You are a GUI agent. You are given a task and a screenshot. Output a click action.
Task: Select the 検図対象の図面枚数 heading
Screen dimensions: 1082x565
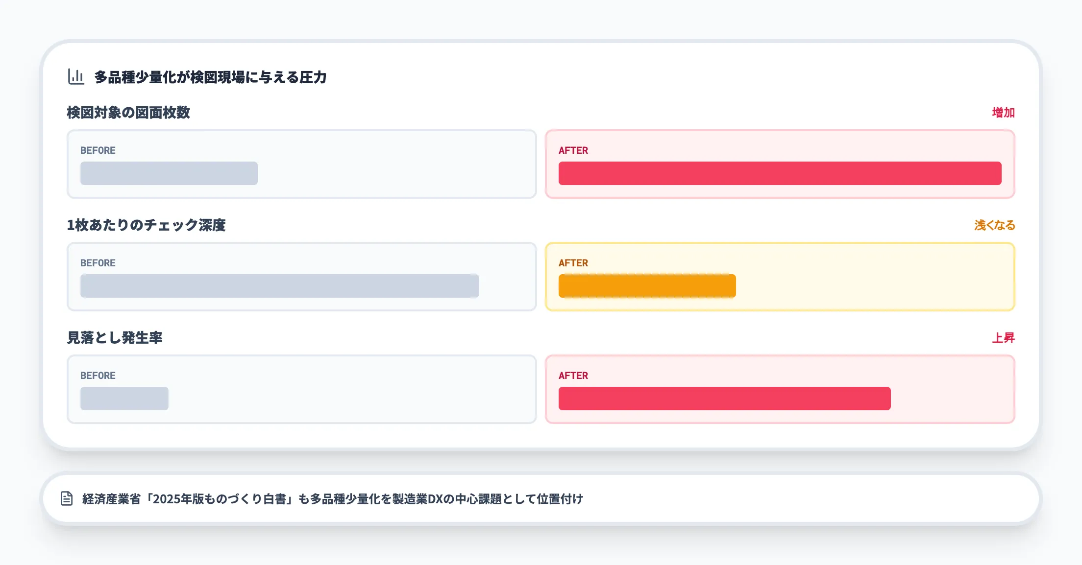click(x=128, y=113)
